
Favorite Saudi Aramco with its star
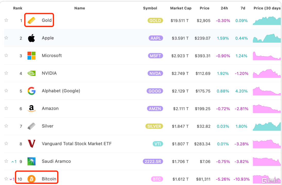tap(6, 161)
